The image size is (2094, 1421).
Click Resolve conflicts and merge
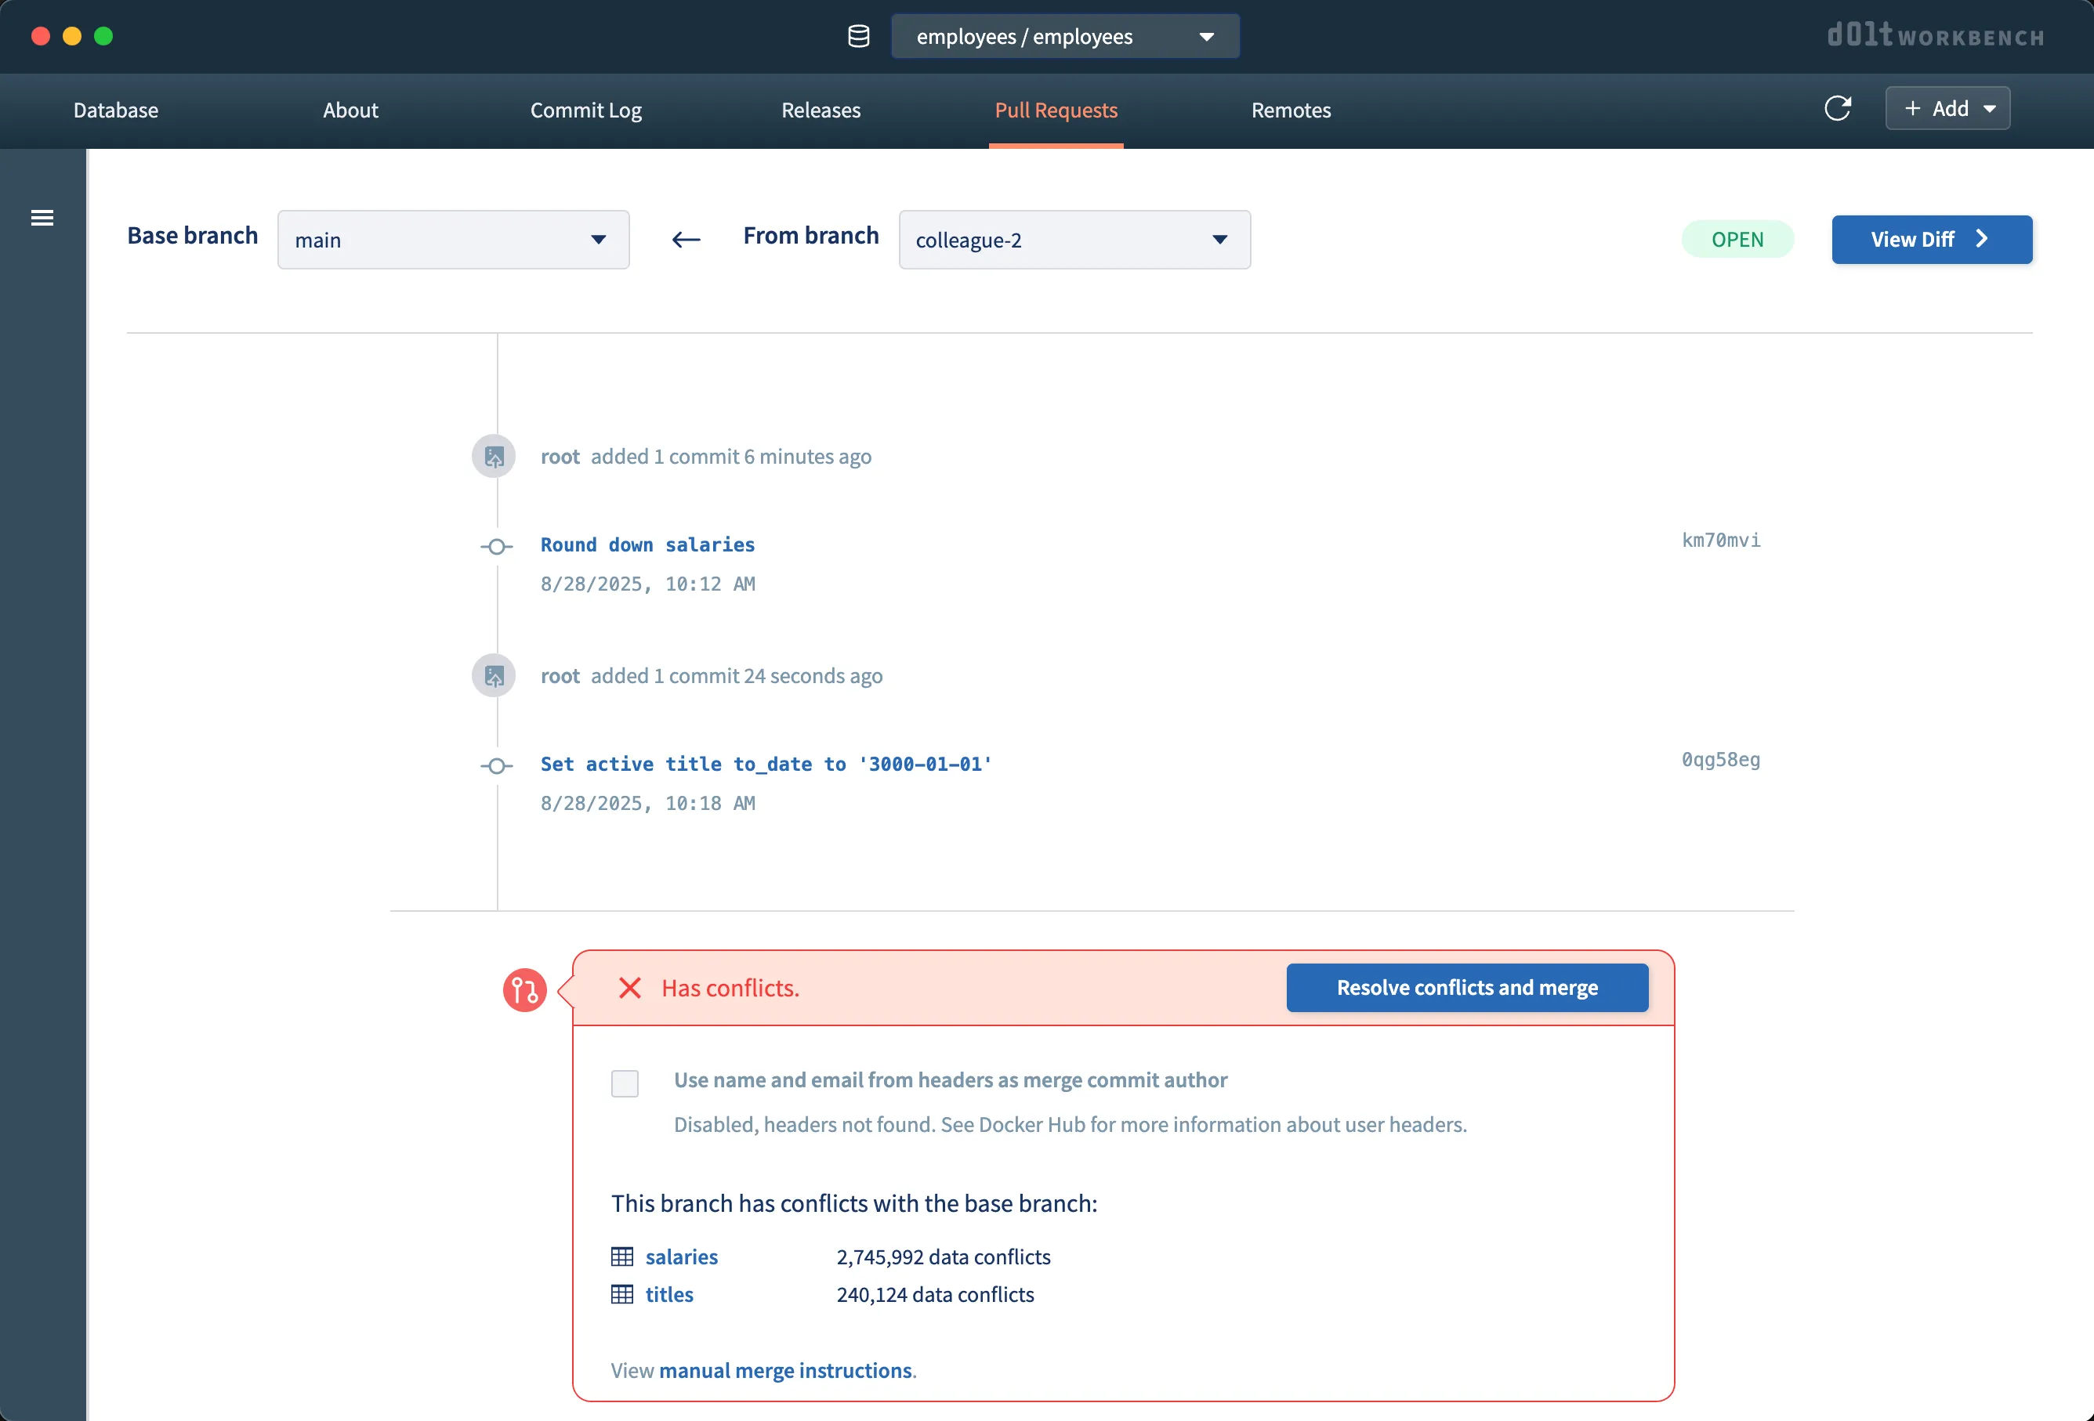pyautogui.click(x=1467, y=987)
